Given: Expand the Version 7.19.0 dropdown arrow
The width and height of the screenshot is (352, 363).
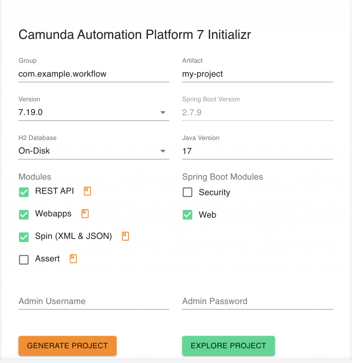Looking at the screenshot, I should (x=163, y=113).
